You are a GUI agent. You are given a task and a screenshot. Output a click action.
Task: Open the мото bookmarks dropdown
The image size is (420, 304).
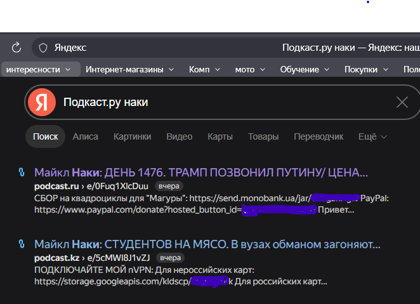[250, 69]
